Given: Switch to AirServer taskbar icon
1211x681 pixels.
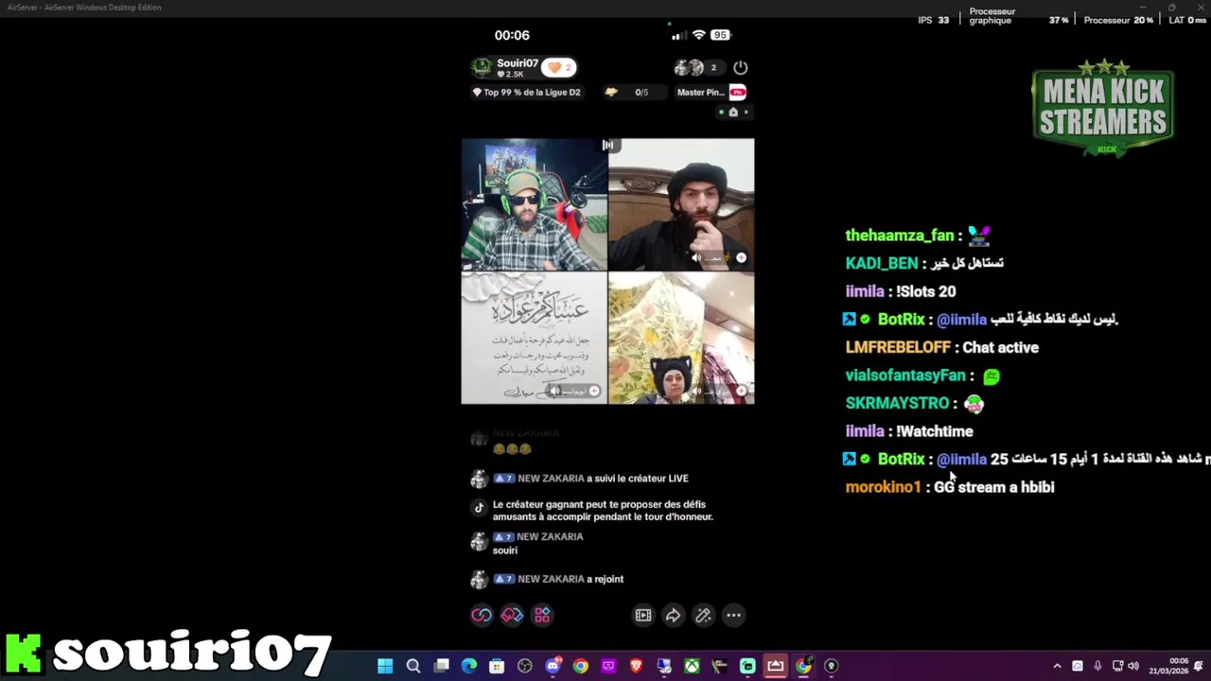Looking at the screenshot, I should [x=776, y=666].
